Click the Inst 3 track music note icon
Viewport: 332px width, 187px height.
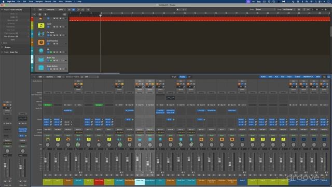click(41, 25)
